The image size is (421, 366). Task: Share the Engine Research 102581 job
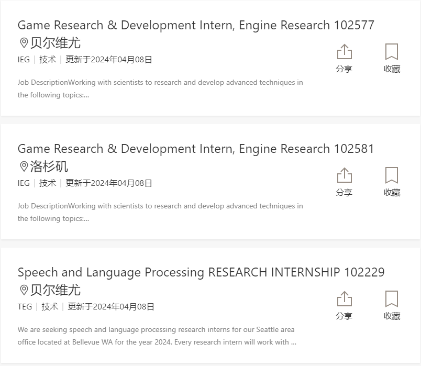click(344, 175)
